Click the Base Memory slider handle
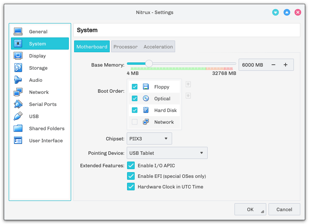This screenshot has width=309, height=224. click(149, 64)
